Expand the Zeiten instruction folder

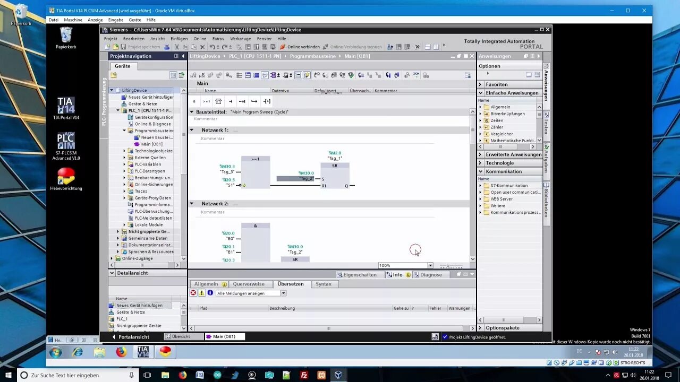pos(480,120)
